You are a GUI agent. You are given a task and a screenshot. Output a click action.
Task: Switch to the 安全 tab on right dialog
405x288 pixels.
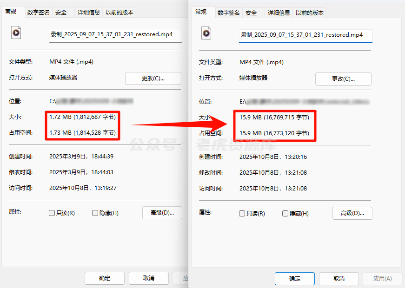click(x=252, y=13)
